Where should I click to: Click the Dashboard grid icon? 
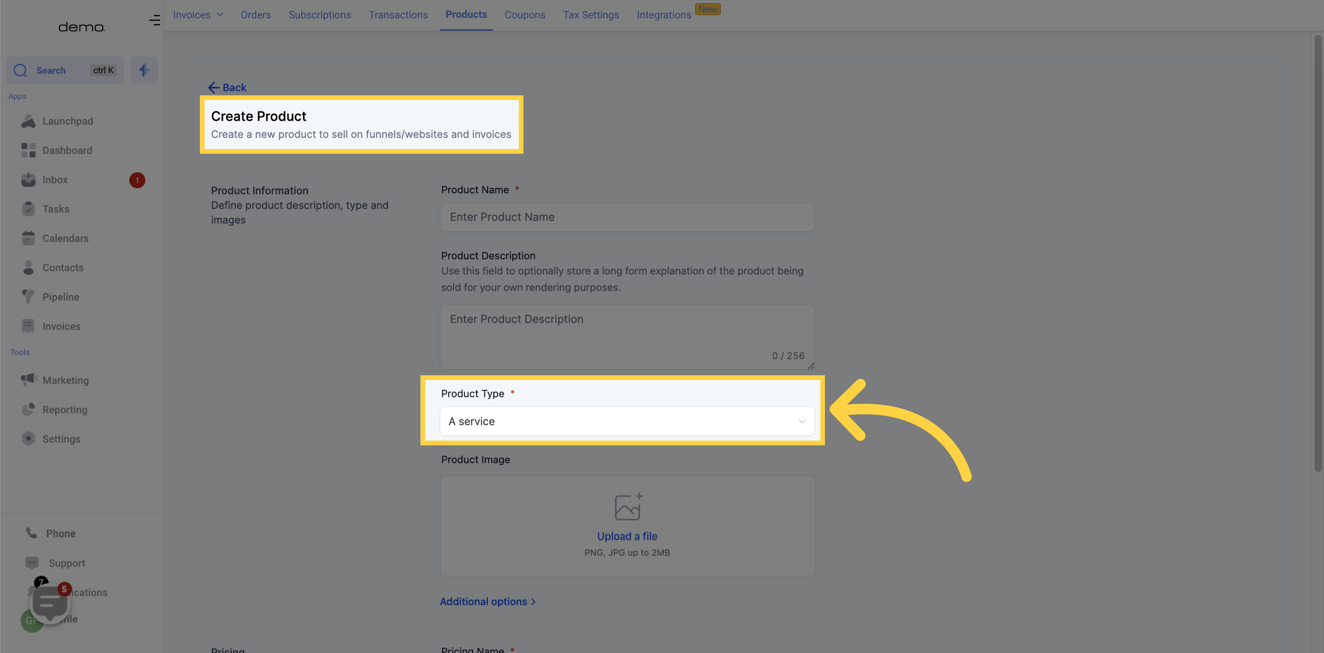[x=28, y=151]
